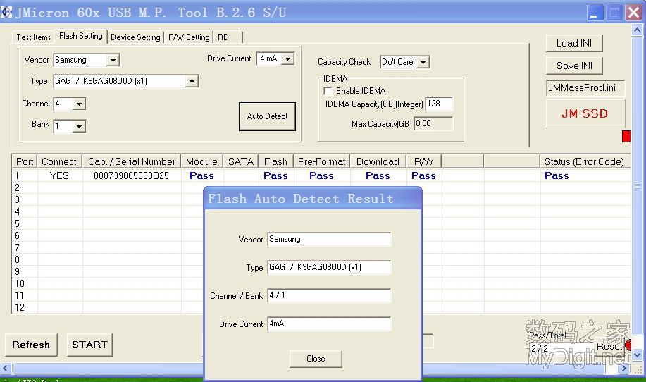Screen dimensions: 646x382
Task: Click the Port column header
Action: [25, 161]
